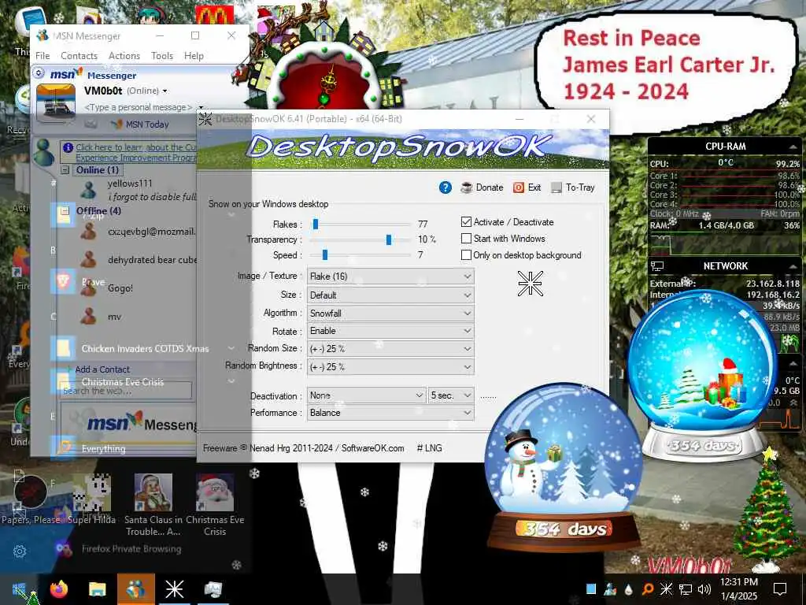Open the notification center icon
Viewport: 806px width, 605px height.
[x=780, y=589]
